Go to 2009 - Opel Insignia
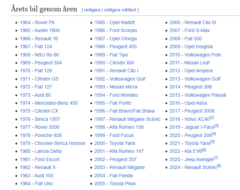 pyautogui.click(x=191, y=46)
